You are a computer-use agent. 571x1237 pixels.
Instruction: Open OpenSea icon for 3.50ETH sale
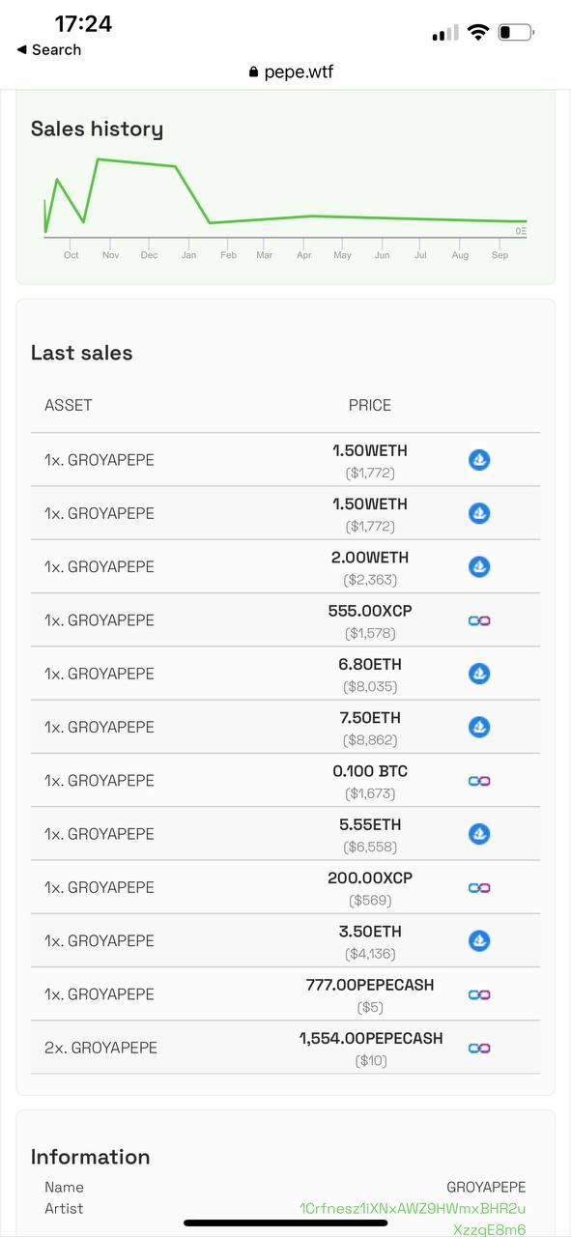pyautogui.click(x=479, y=940)
